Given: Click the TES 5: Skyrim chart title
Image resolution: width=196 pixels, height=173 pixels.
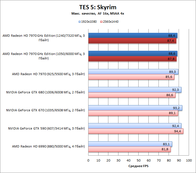Looking at the screenshot, I should [98, 7].
